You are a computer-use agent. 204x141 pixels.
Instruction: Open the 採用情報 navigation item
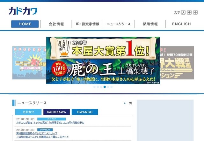tap(150, 24)
